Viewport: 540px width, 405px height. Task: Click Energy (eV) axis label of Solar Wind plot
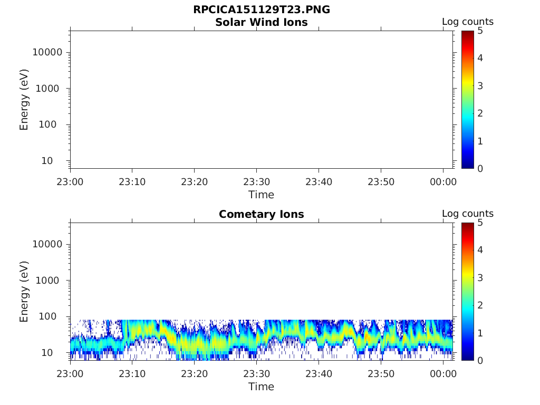pyautogui.click(x=24, y=100)
